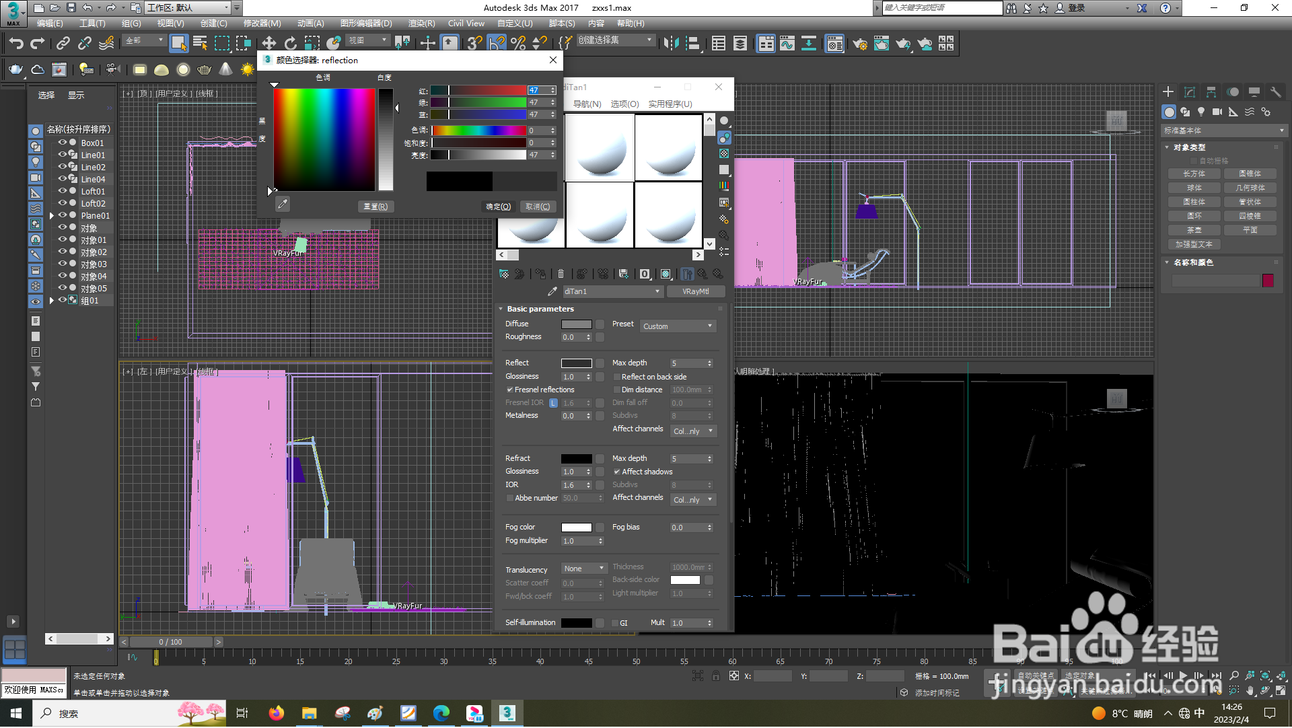Open Rendered Frame Window icon

pyautogui.click(x=881, y=44)
